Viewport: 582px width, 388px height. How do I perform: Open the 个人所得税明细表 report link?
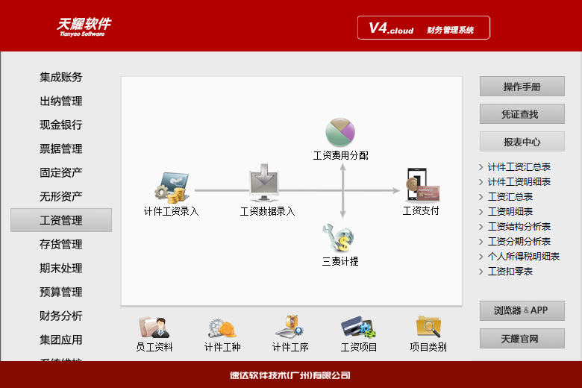[x=523, y=257]
